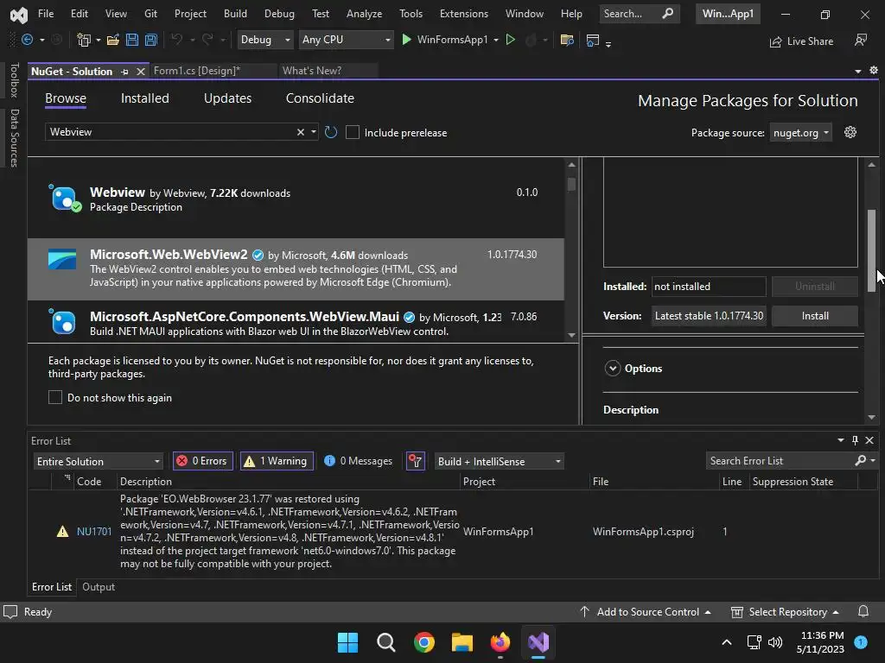This screenshot has height=663, width=885.
Task: Install the Microsoft.Web.WebView2 package
Action: [815, 316]
